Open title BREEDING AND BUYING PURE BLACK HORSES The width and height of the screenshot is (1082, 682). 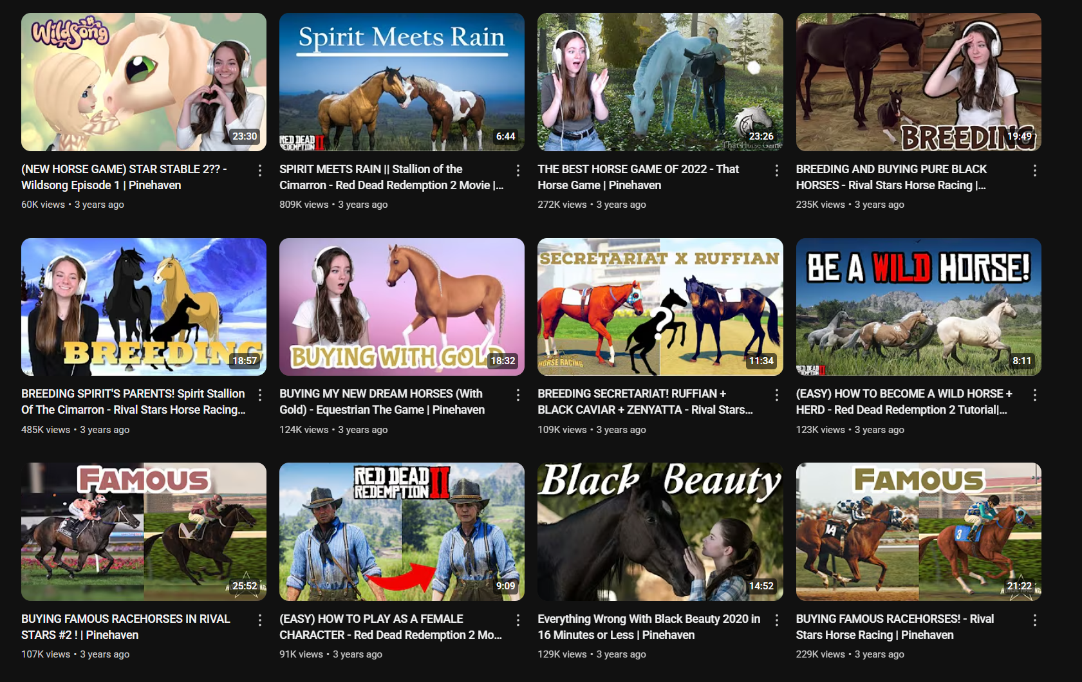pyautogui.click(x=891, y=177)
